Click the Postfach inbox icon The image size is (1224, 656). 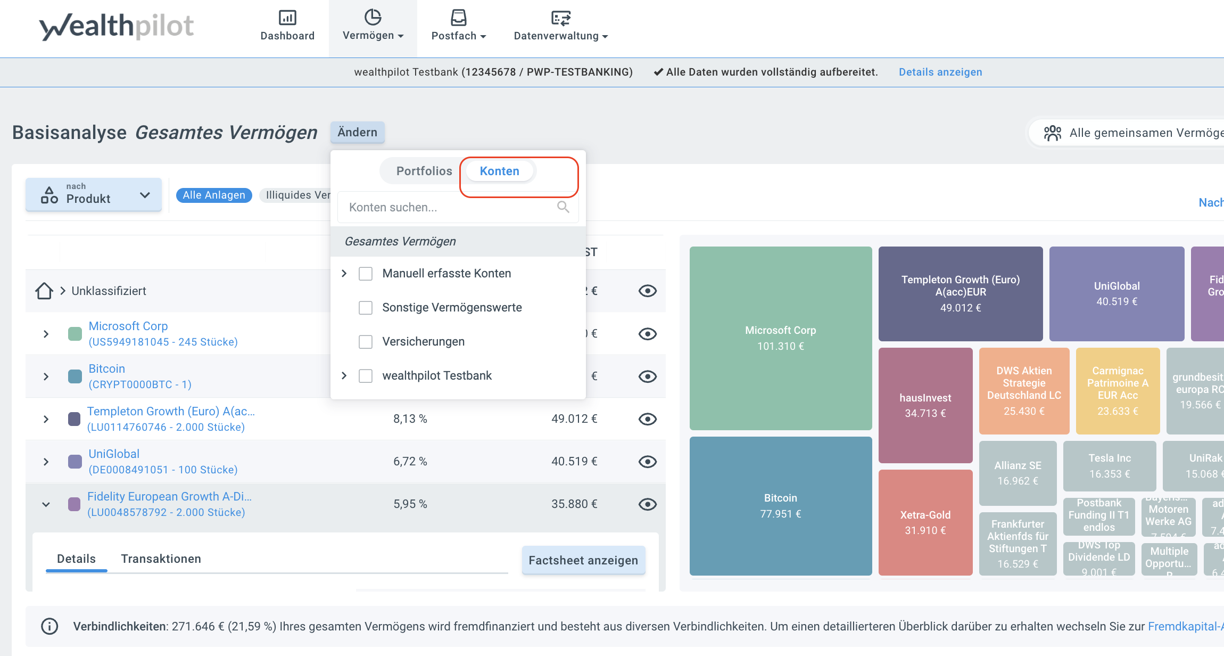[458, 18]
